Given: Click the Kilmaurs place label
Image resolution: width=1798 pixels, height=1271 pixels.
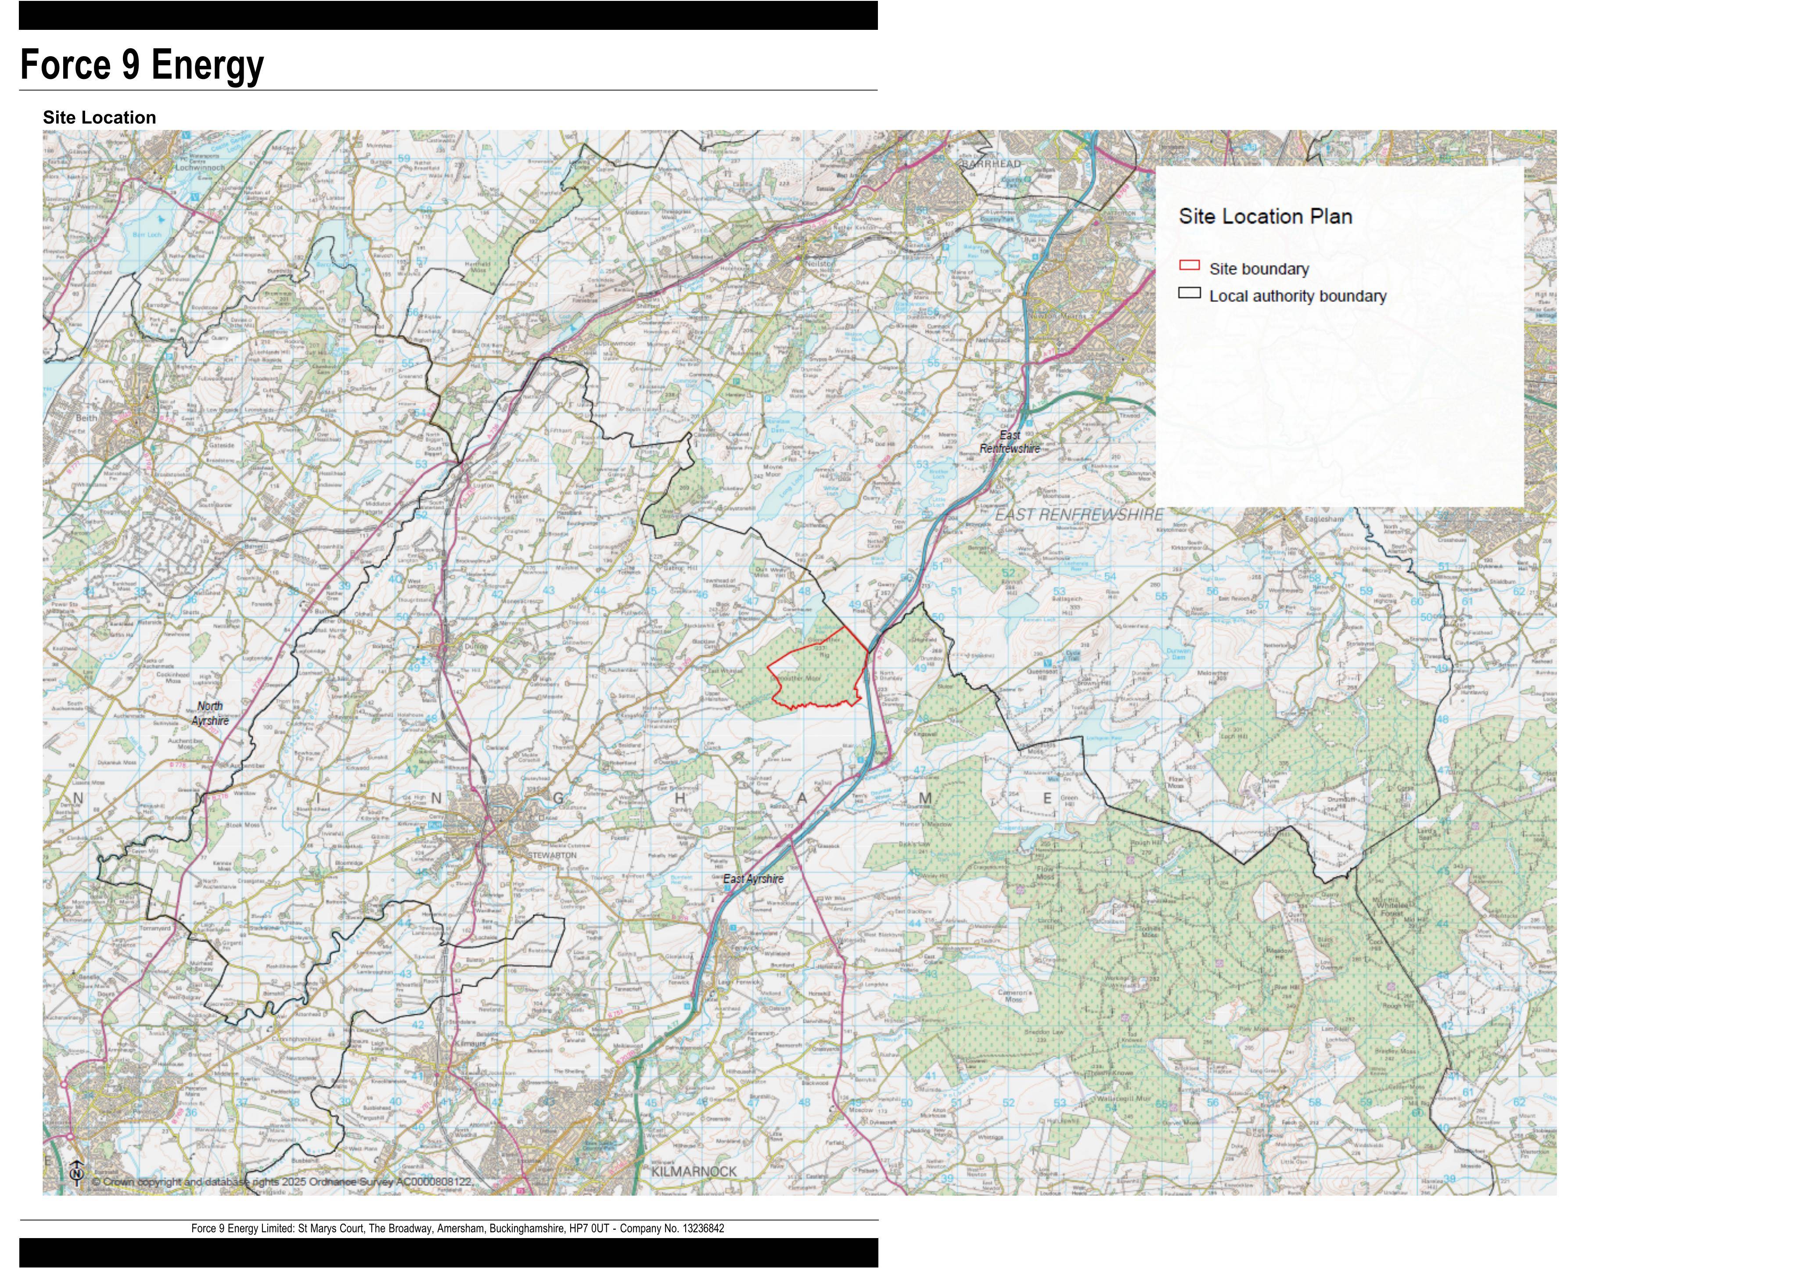Looking at the screenshot, I should pyautogui.click(x=470, y=1044).
